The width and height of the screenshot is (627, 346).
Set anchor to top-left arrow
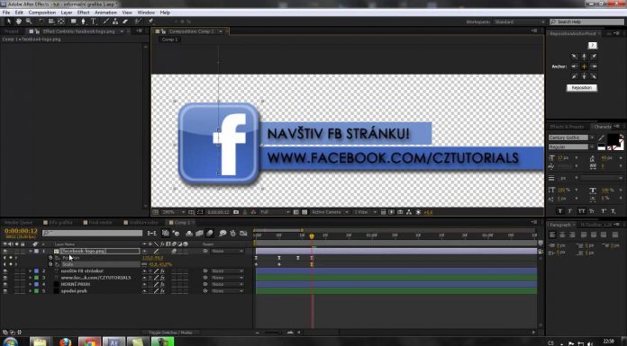pyautogui.click(x=574, y=57)
